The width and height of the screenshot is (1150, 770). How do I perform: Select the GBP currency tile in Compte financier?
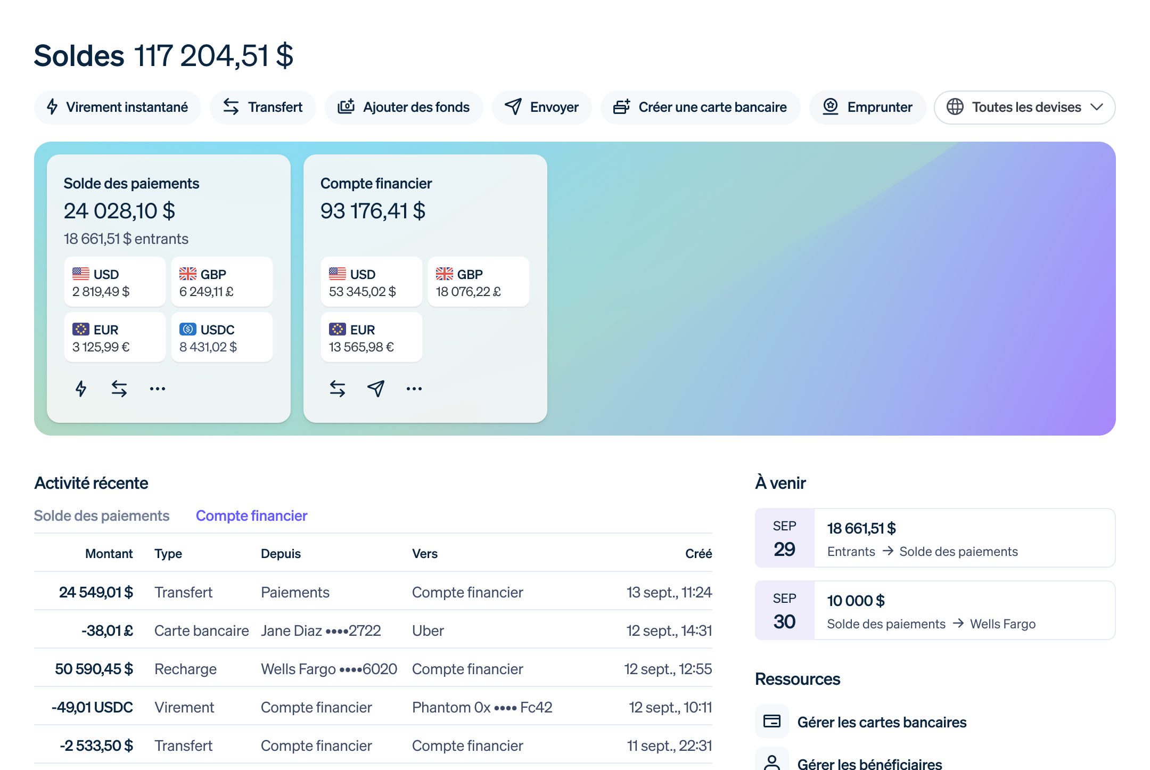coord(478,282)
